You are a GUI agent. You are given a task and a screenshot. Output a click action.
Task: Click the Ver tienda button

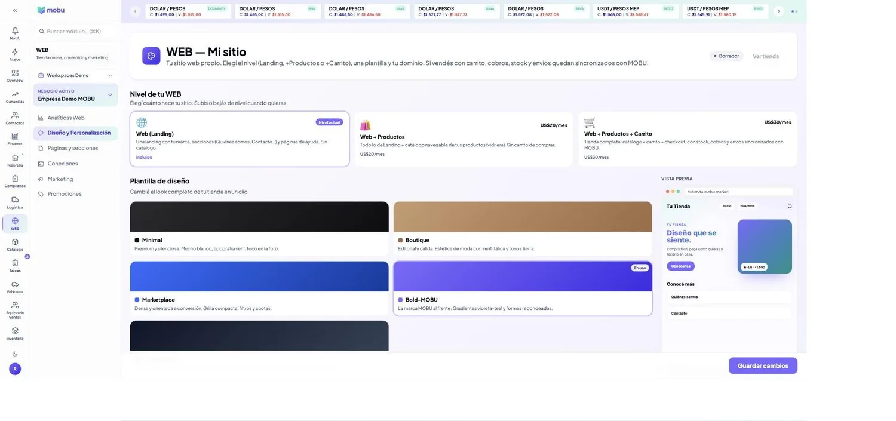click(x=766, y=56)
